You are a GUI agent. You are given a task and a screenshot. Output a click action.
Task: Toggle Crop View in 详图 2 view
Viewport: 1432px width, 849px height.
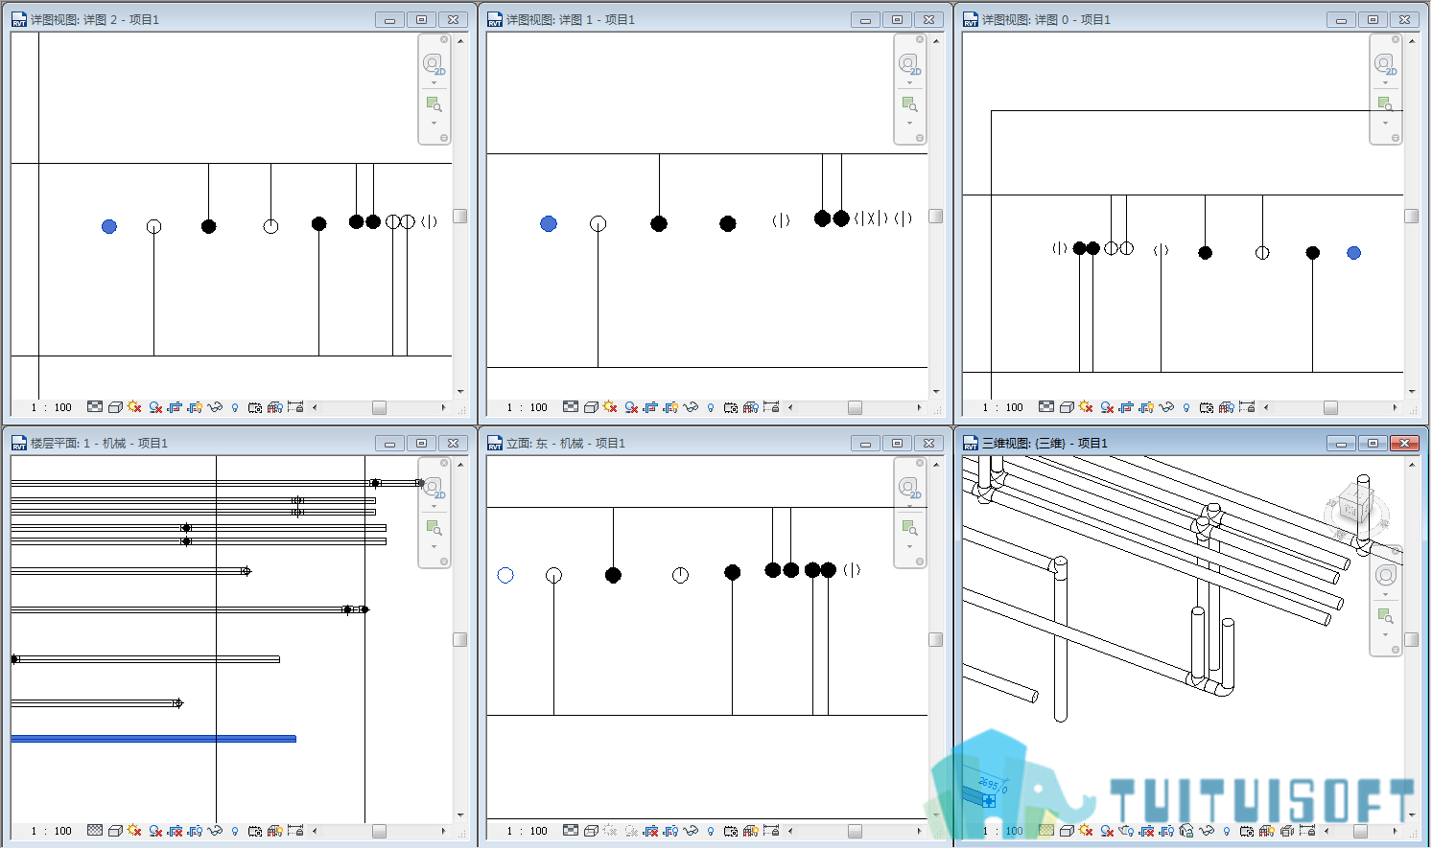click(x=175, y=407)
